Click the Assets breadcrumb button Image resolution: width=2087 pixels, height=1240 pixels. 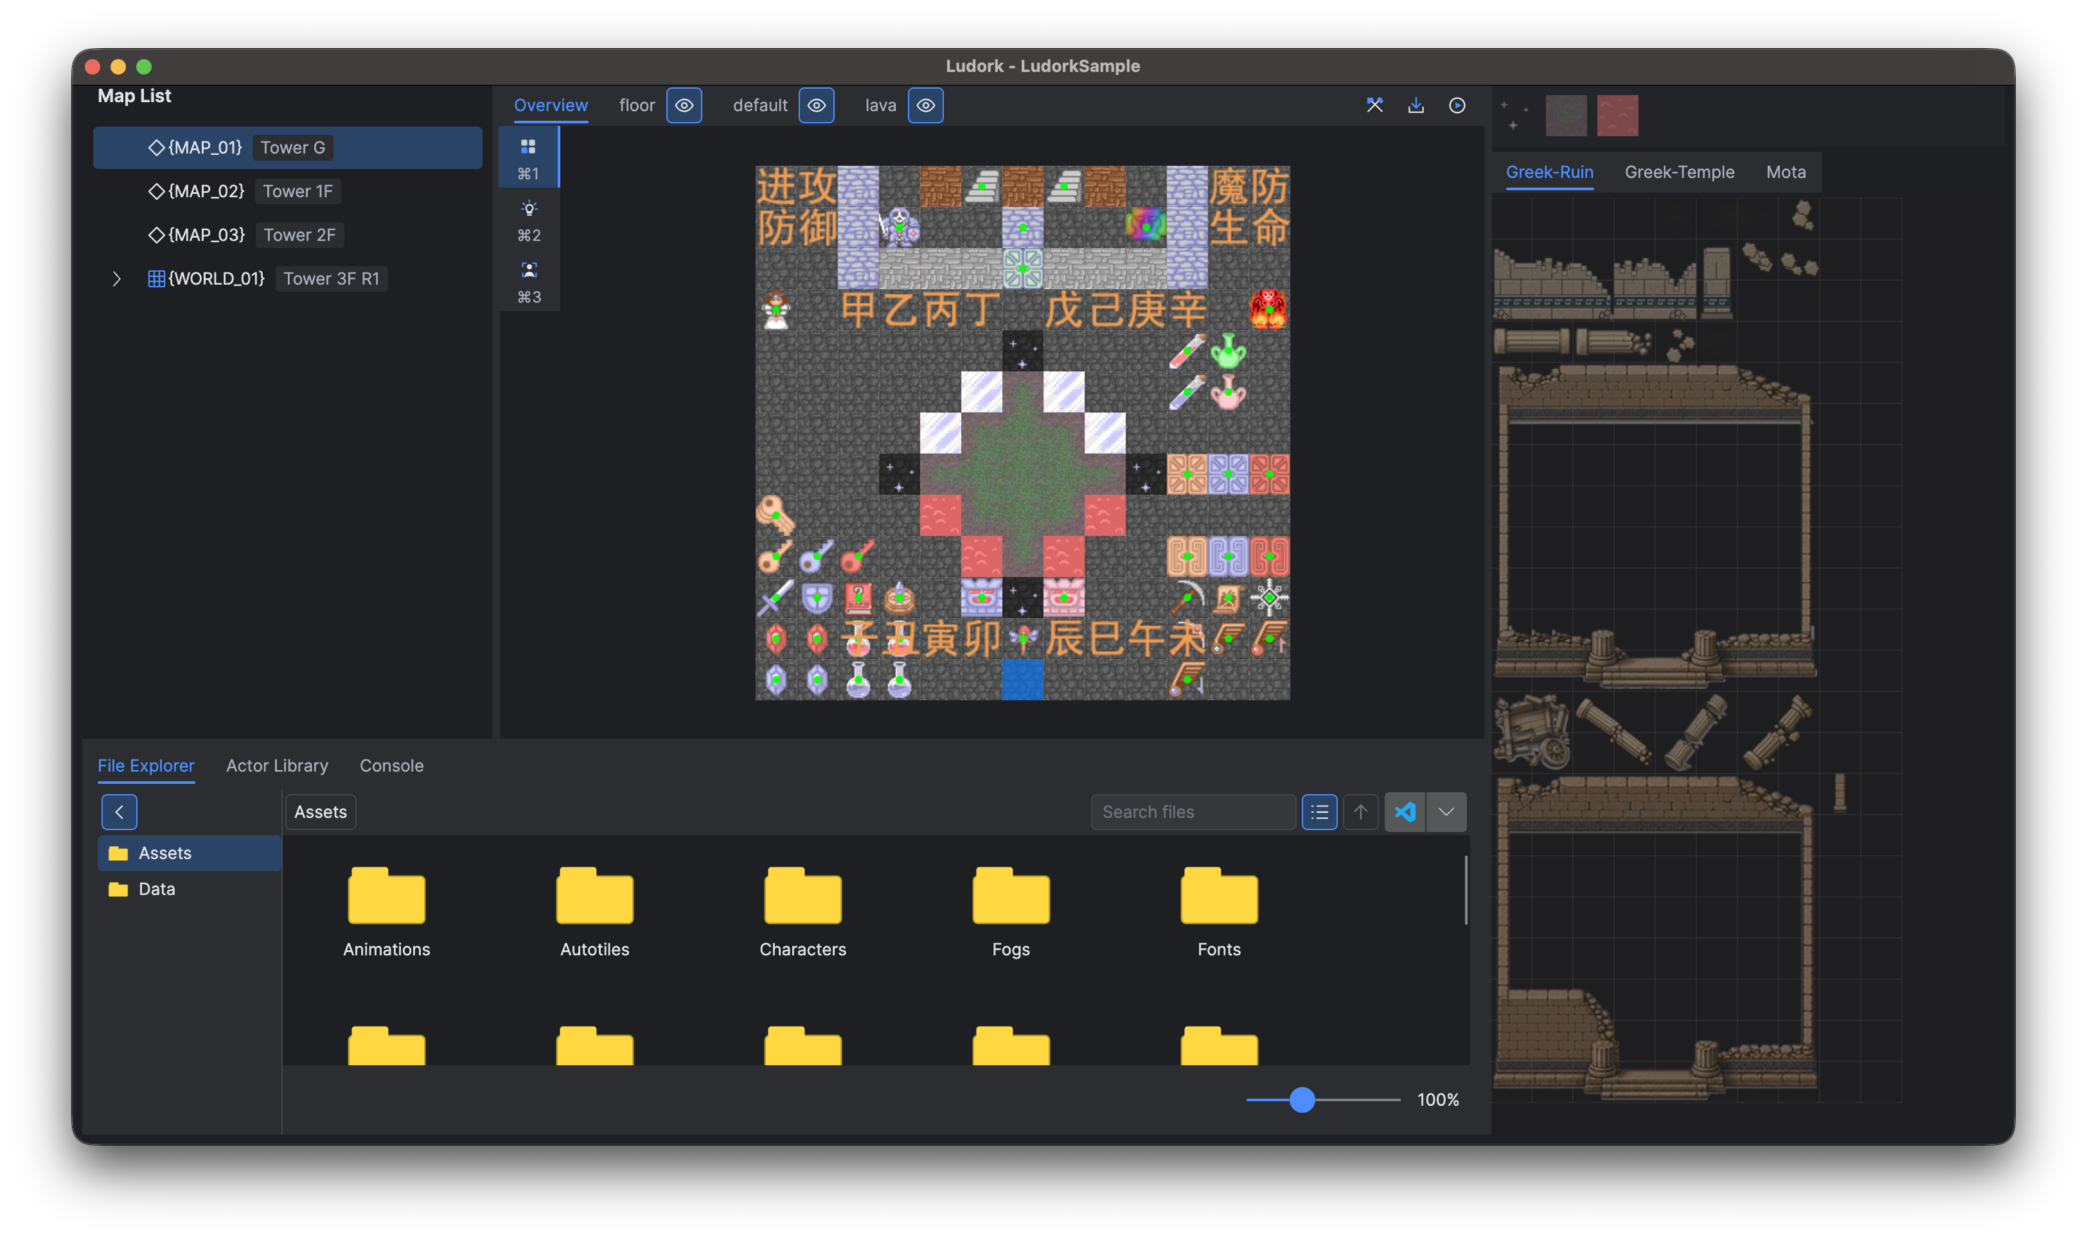click(x=320, y=811)
